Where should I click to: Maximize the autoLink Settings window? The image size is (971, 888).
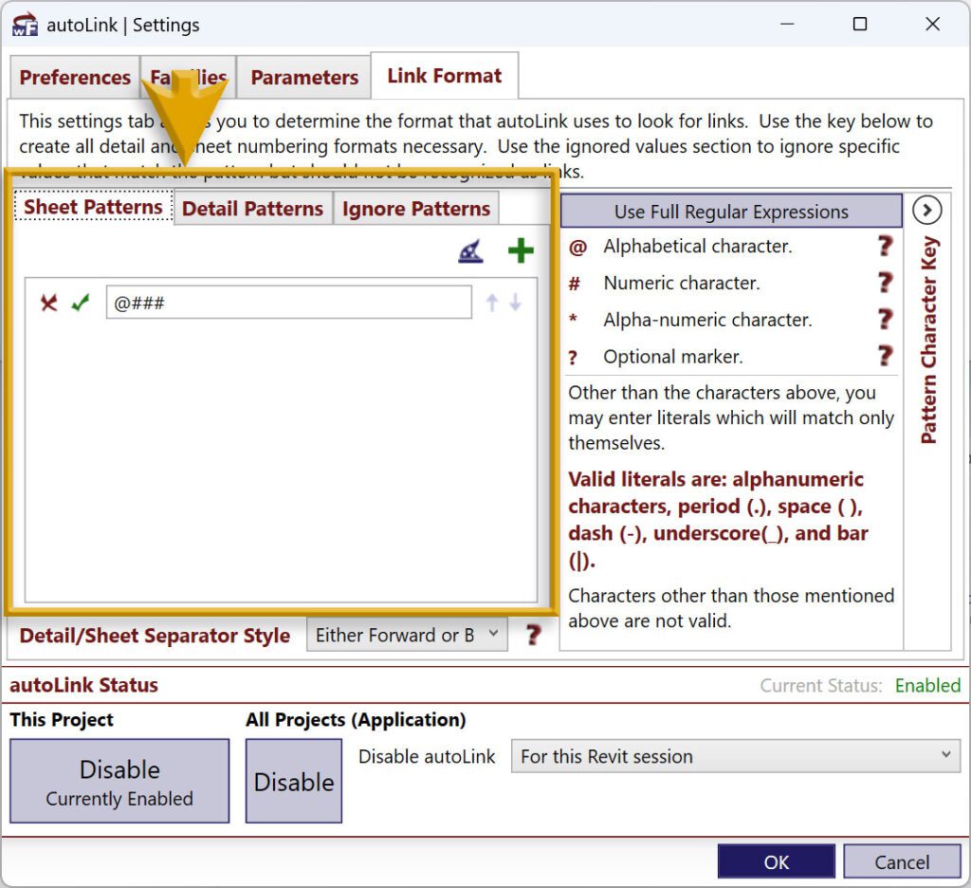(859, 24)
